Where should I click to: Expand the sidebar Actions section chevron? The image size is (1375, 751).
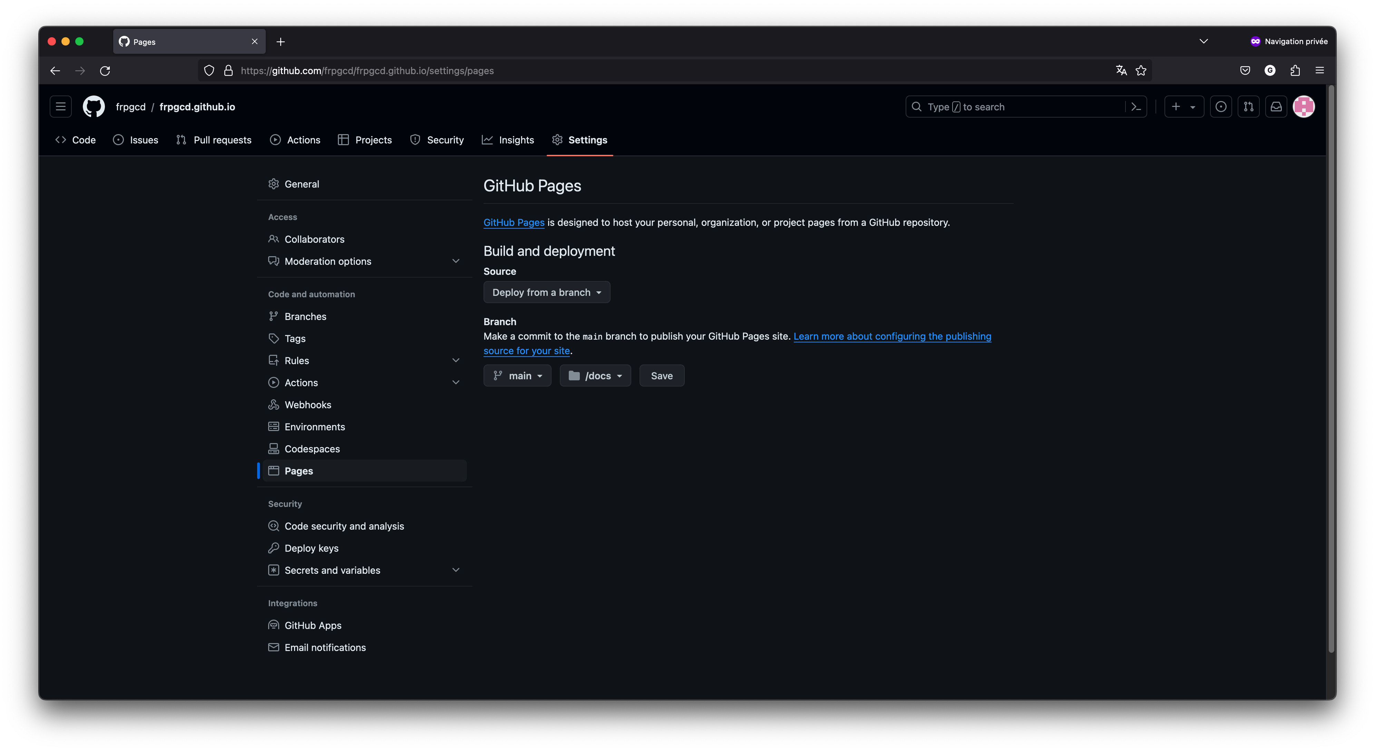pos(456,382)
